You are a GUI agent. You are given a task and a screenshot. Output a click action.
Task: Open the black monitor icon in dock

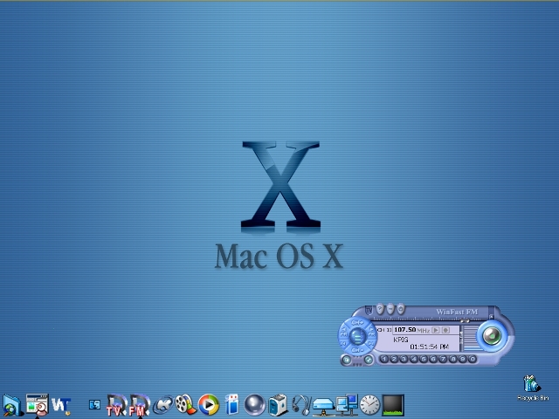(x=393, y=404)
